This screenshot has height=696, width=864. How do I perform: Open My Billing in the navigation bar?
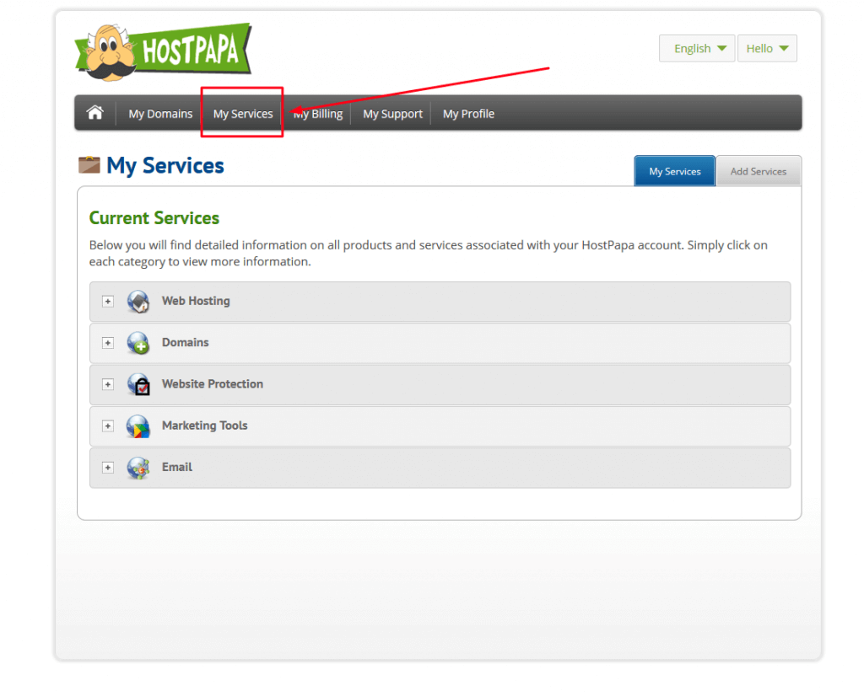[317, 114]
